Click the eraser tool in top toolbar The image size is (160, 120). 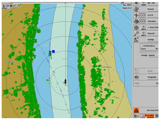point(15,6)
